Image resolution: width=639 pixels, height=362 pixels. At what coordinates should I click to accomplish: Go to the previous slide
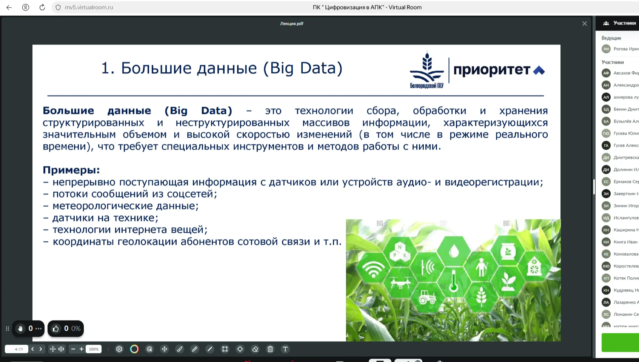33,349
